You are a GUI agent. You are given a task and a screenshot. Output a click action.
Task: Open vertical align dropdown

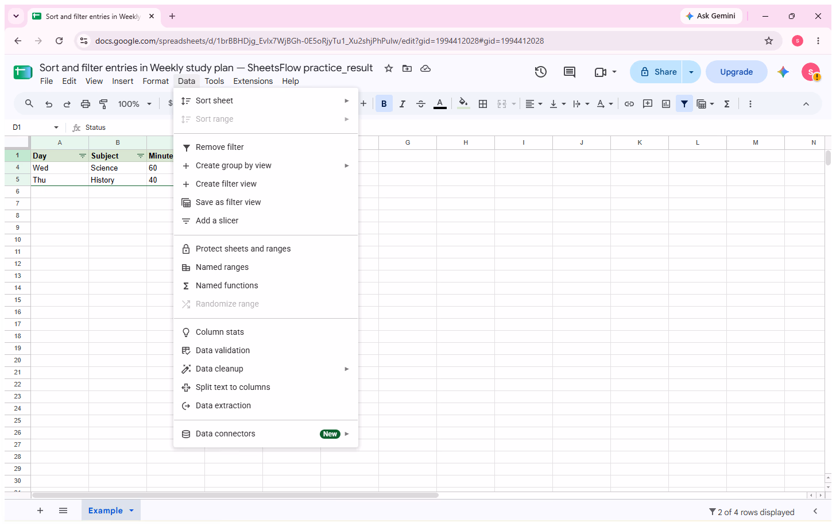point(558,104)
